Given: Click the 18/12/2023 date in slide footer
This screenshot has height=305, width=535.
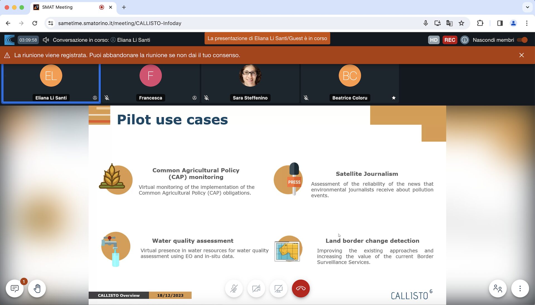Looking at the screenshot, I should (170, 295).
